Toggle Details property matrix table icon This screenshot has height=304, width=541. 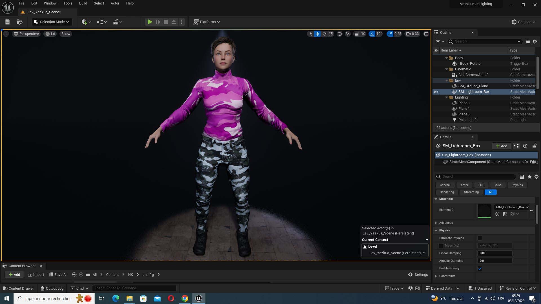pyautogui.click(x=522, y=177)
